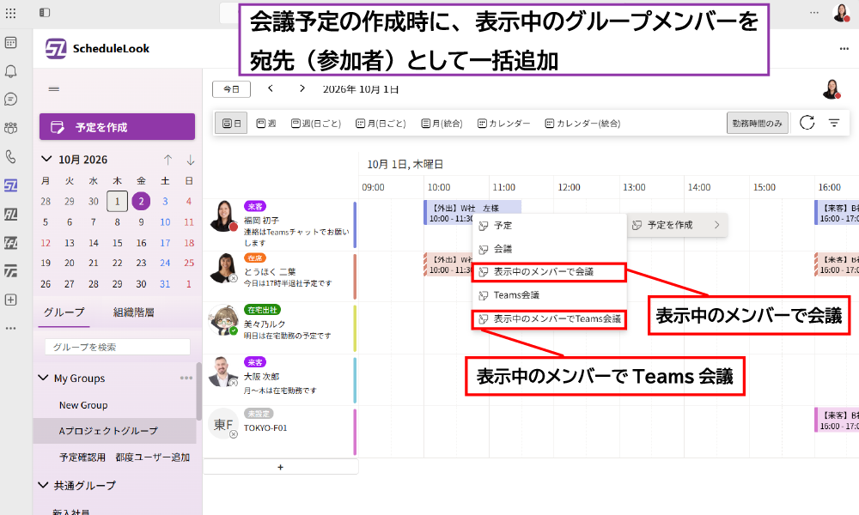Select 予定確認用 都度ユーザー追加 group
The image size is (859, 515).
coord(114,457)
